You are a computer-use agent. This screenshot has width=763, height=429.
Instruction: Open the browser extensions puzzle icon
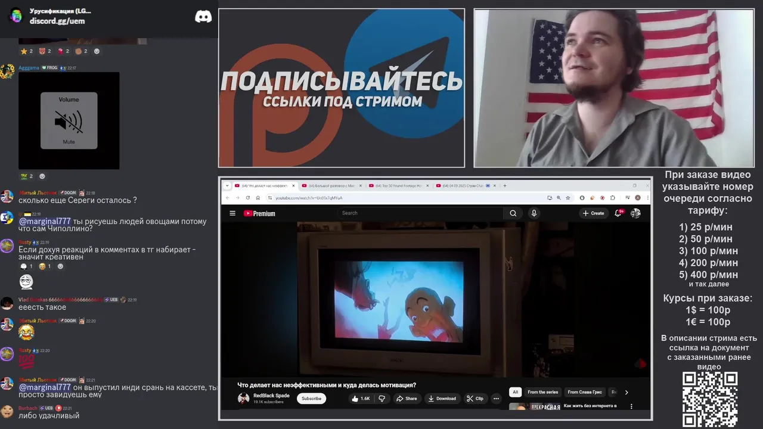click(x=612, y=198)
